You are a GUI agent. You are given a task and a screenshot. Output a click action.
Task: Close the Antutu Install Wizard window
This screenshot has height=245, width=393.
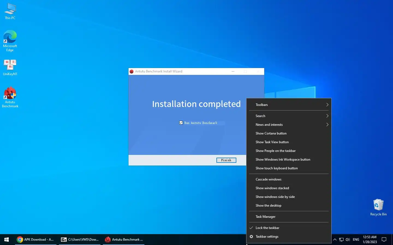[x=258, y=71]
